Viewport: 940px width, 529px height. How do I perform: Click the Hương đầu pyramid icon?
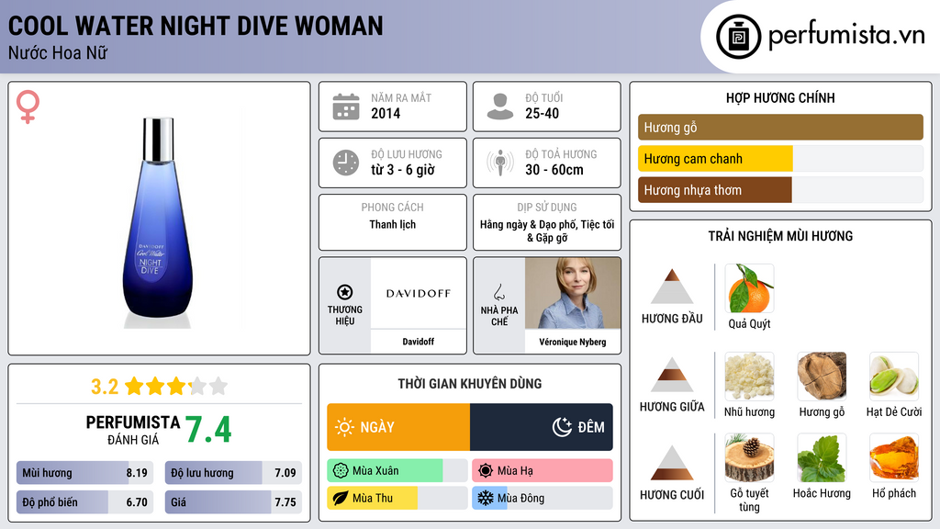(672, 287)
